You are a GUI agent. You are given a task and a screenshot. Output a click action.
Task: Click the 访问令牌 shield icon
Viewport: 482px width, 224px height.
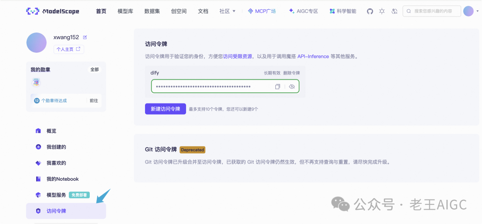pyautogui.click(x=38, y=211)
